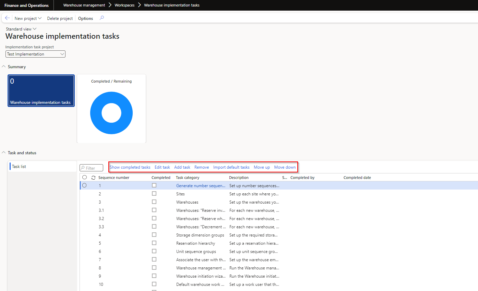Click the Completed column header
The image size is (478, 291).
pos(161,178)
